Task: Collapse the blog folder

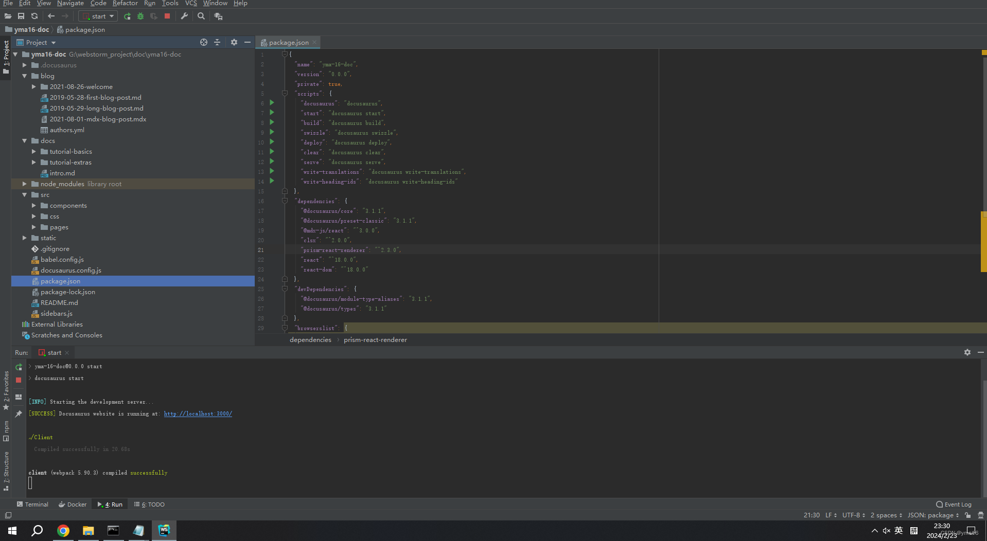Action: pyautogui.click(x=24, y=76)
